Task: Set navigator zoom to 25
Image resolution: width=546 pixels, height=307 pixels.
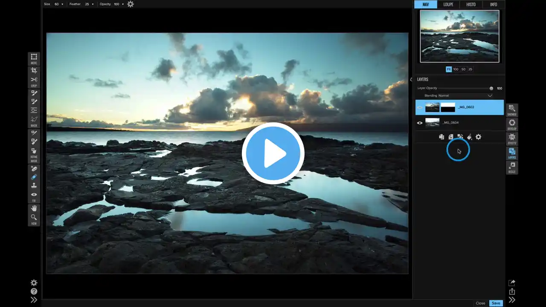Action: coord(470,69)
